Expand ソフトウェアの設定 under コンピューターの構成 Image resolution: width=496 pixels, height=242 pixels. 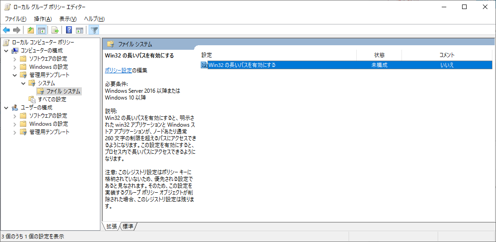pyautogui.click(x=14, y=59)
